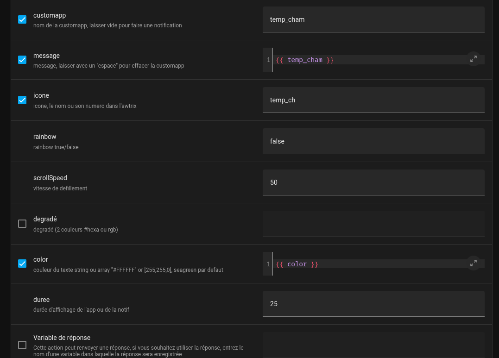Select description 'couleur du texte string ou array'
The image size is (499, 358).
(128, 270)
